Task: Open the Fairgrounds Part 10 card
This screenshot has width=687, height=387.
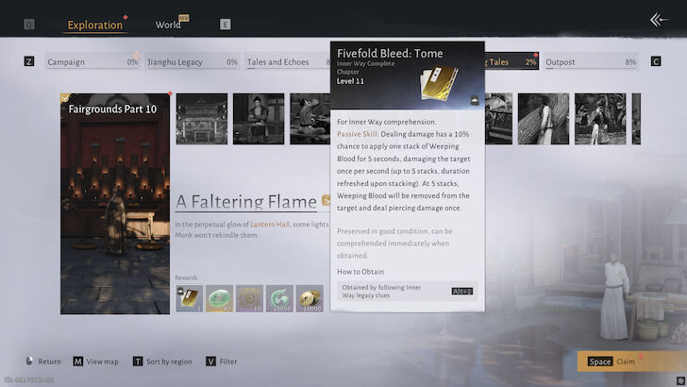Action: [115, 203]
